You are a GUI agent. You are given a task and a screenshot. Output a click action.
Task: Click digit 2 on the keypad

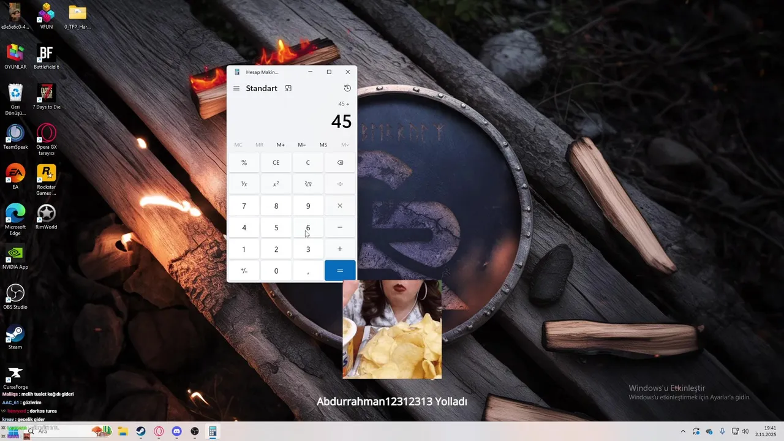pos(276,249)
